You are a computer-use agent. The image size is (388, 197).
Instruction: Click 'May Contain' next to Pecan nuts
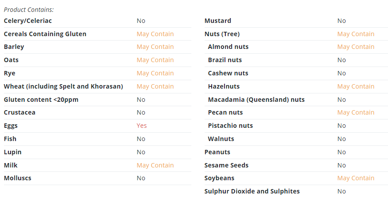click(x=356, y=112)
